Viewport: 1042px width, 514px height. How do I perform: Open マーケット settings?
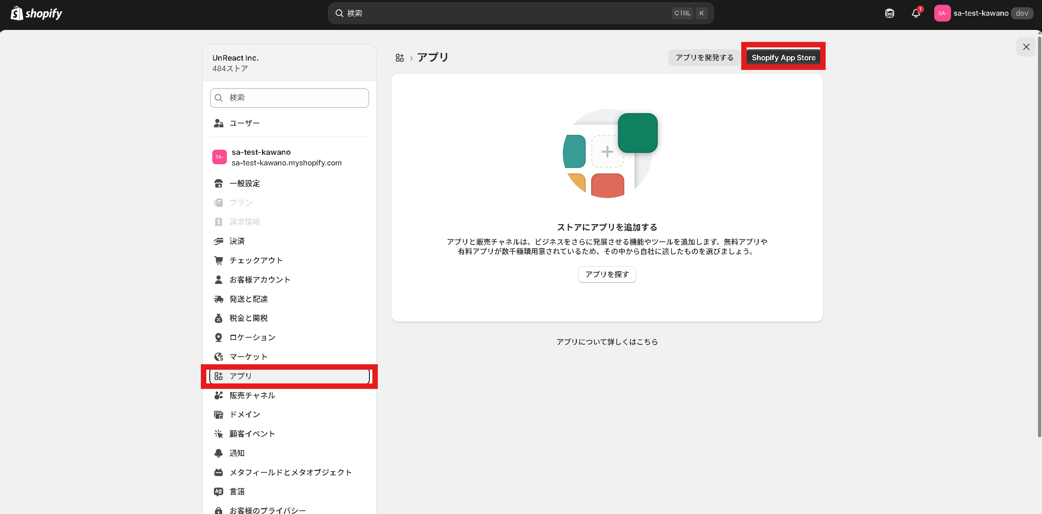pos(289,357)
